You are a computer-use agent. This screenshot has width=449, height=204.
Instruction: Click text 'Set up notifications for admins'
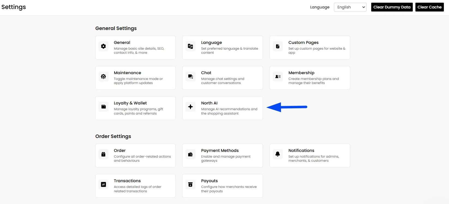[314, 157]
